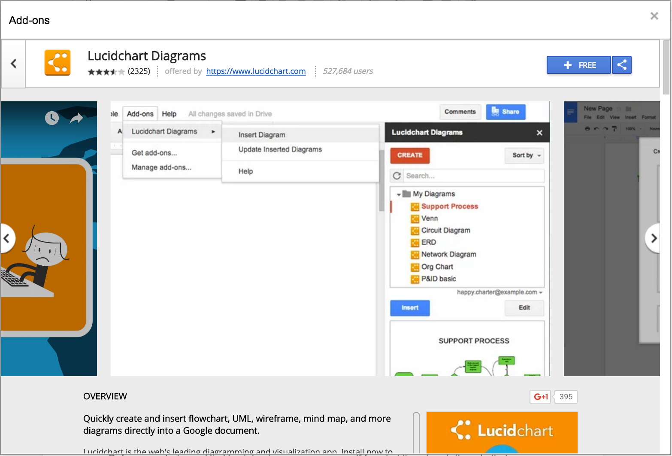Click the Lucidchart Diagrams title text
This screenshot has height=456, width=672.
[x=147, y=56]
